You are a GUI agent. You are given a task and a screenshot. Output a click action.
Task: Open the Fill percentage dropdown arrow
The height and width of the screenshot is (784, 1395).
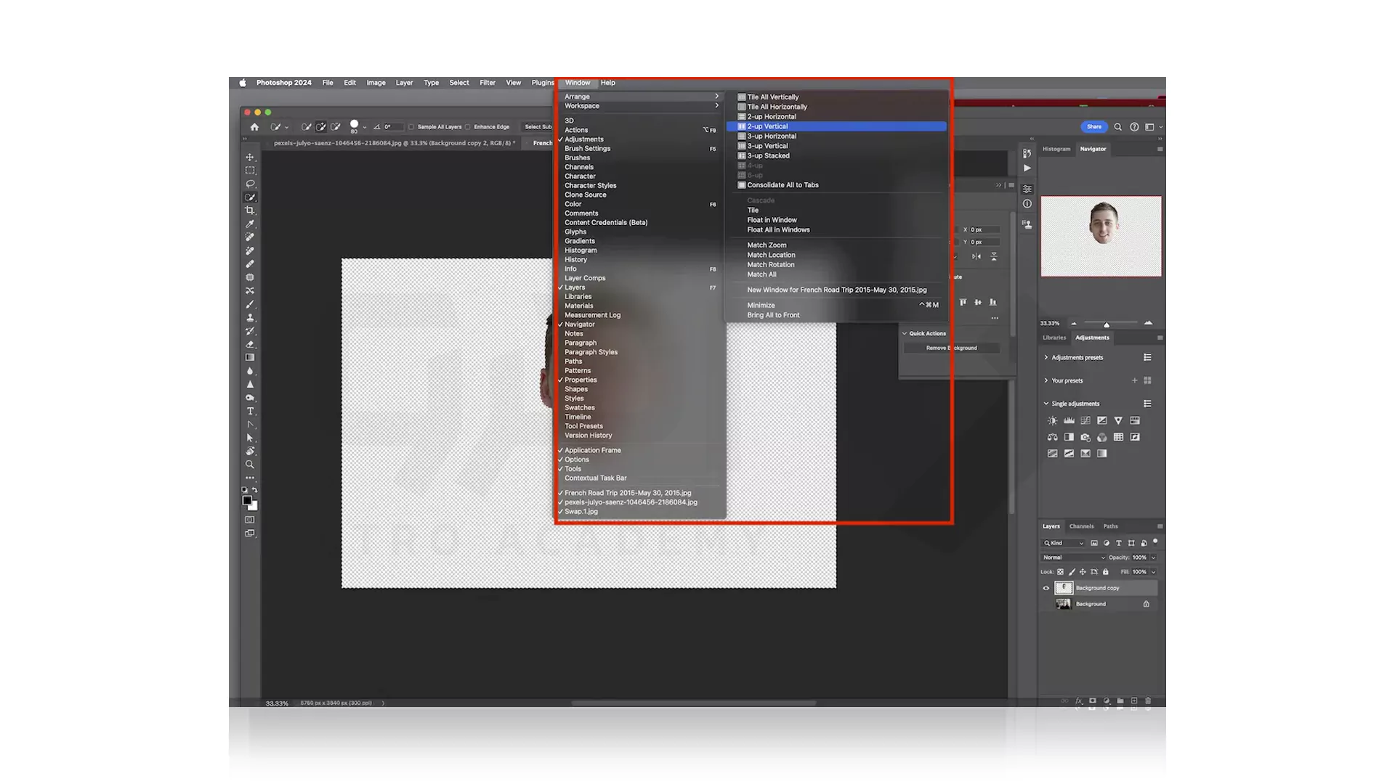click(x=1153, y=572)
